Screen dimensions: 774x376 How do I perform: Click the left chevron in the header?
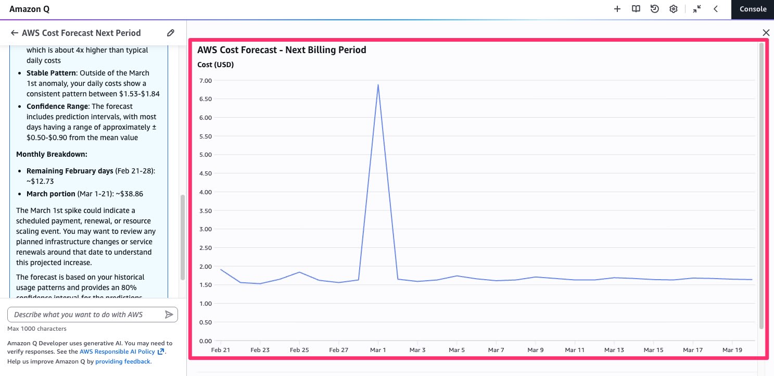tap(716, 9)
